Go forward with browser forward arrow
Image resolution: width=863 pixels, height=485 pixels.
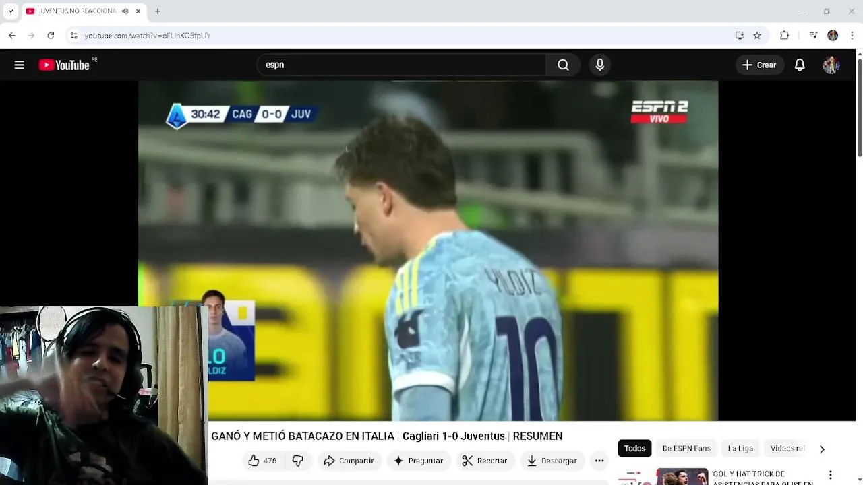pyautogui.click(x=31, y=35)
